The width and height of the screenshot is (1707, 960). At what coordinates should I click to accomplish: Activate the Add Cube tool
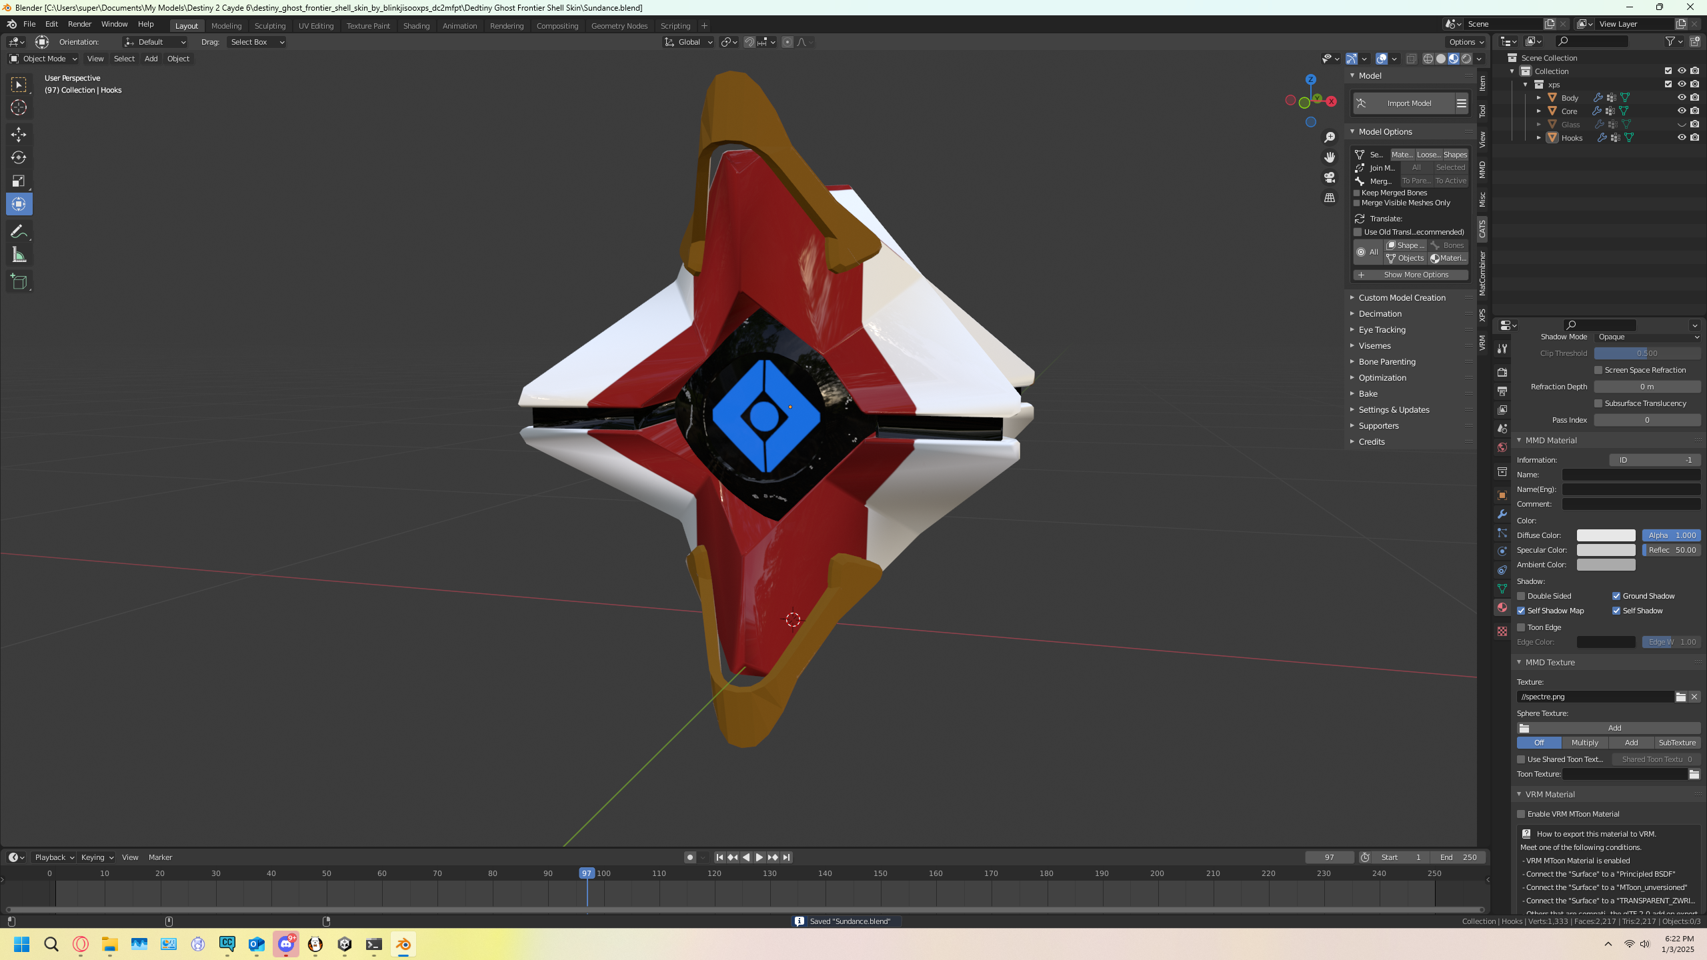coord(19,282)
